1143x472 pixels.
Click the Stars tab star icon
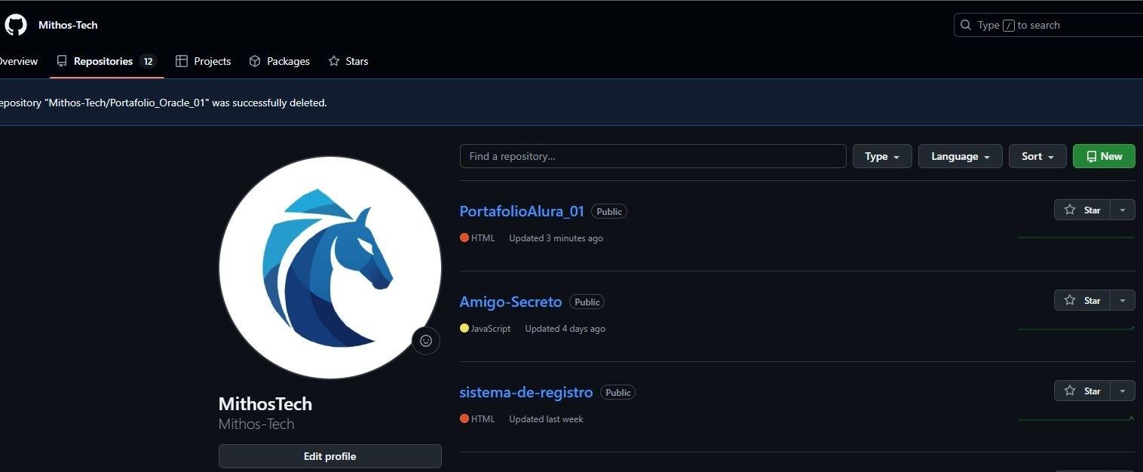(334, 61)
